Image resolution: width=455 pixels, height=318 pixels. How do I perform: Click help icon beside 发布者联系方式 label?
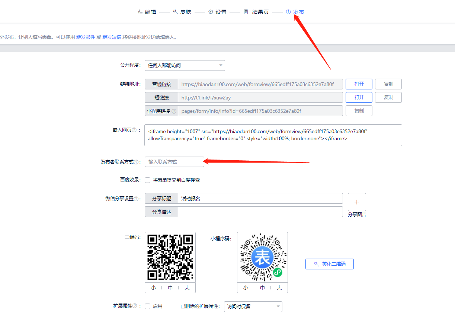136,162
